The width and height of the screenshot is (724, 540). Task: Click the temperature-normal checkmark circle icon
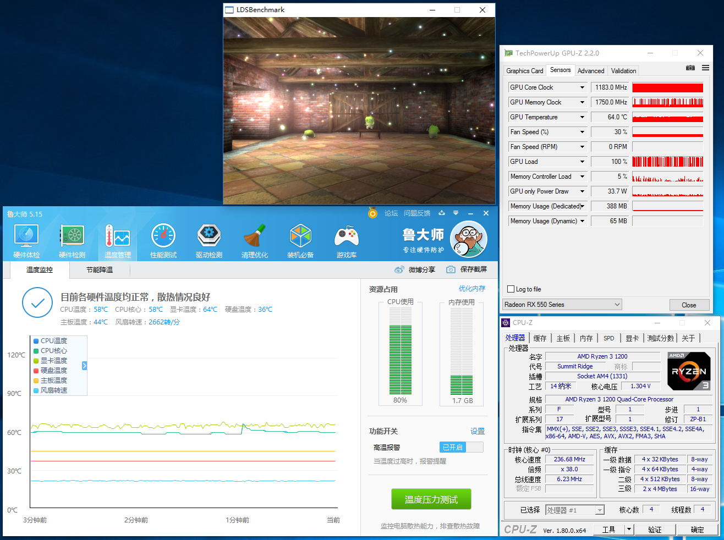[x=37, y=302]
